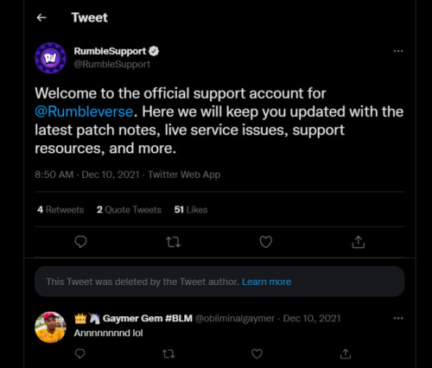Open the RumbleSupport display name
The image size is (432, 368).
(110, 51)
